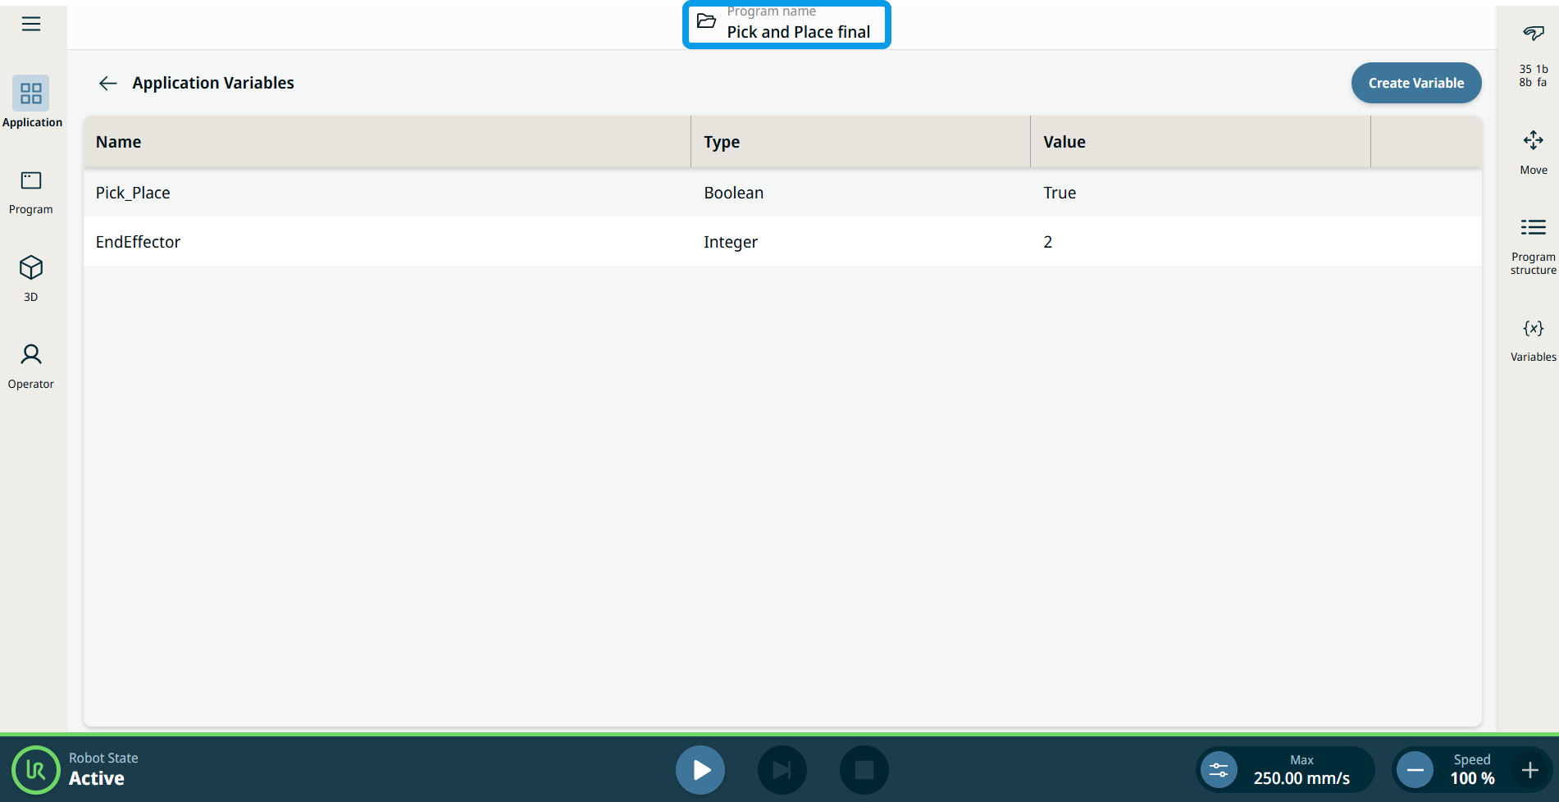Viewport: 1559px width, 802px height.
Task: Open the Operator screen
Action: pyautogui.click(x=31, y=366)
